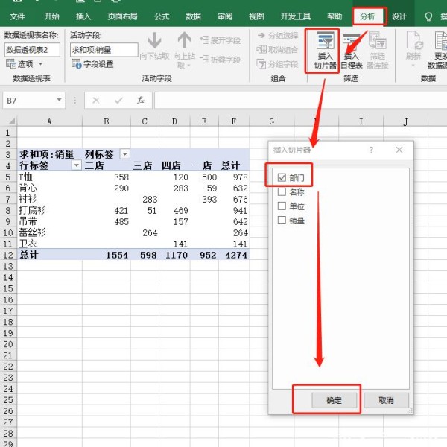Switch to the 公式 tab

(162, 16)
